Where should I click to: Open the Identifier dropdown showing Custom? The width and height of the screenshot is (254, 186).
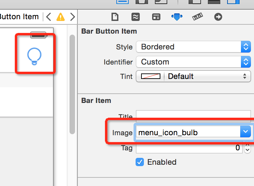[193, 62]
